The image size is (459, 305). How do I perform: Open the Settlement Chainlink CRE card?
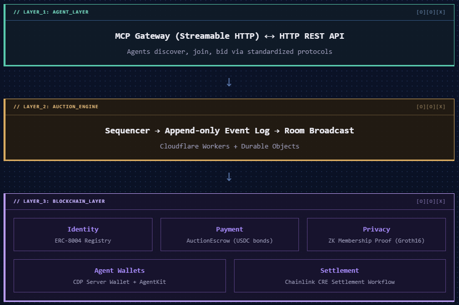(340, 276)
